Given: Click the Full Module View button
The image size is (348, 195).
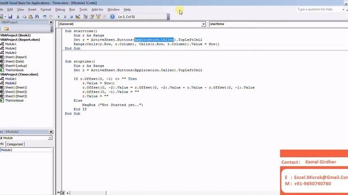Looking at the screenshot, I should point(63,193).
